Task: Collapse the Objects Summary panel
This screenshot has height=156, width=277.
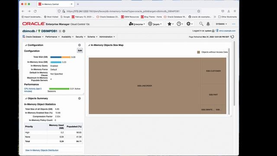Action: [x=26, y=98]
